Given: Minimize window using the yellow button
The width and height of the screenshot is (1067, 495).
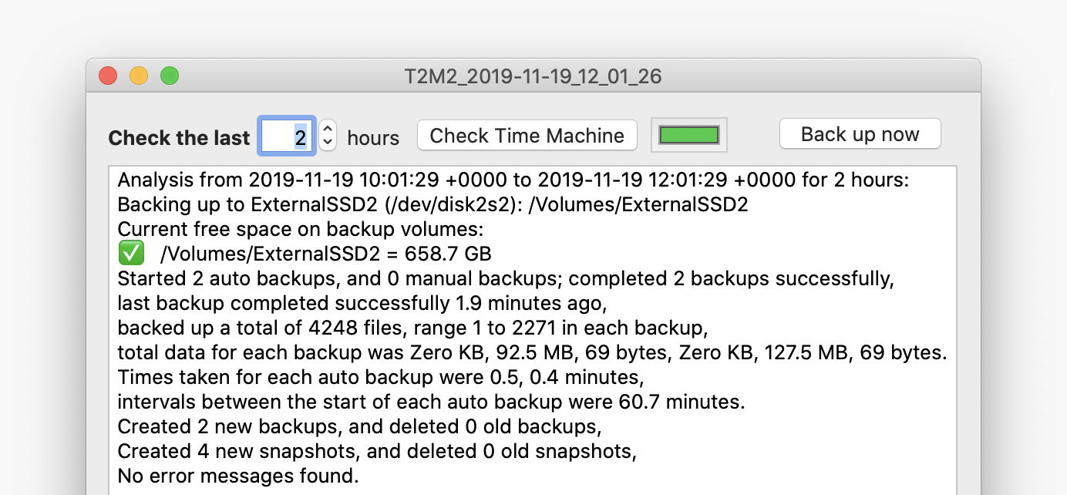Looking at the screenshot, I should (x=139, y=76).
